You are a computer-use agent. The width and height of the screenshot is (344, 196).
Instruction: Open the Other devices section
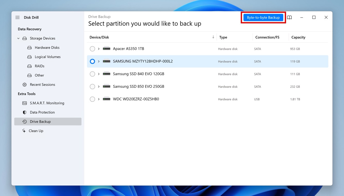(39, 75)
